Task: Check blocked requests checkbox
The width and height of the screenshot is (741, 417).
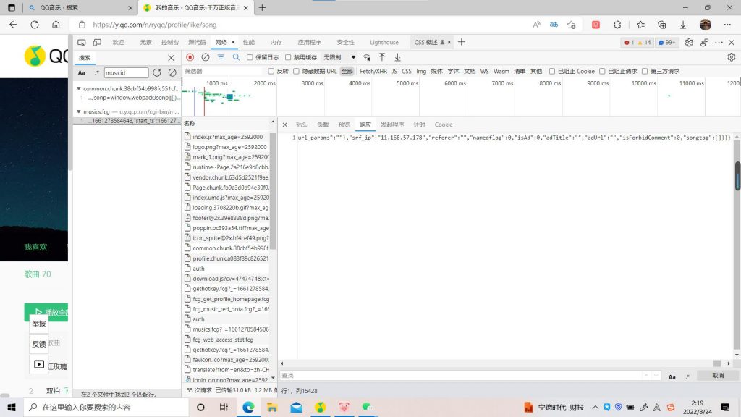Action: (x=602, y=72)
